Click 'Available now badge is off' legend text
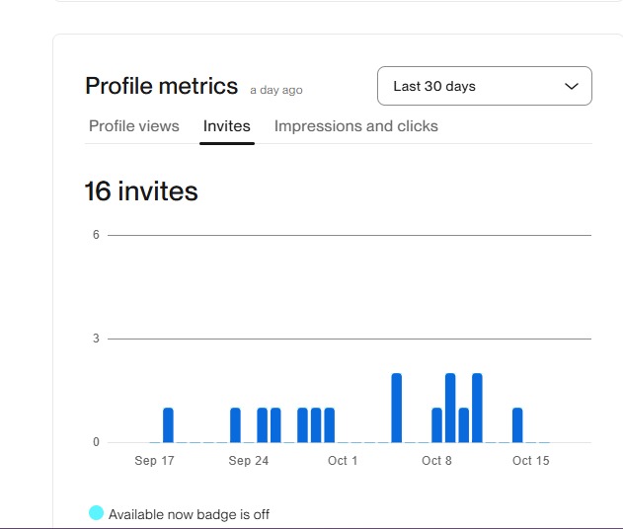This screenshot has width=623, height=529. [189, 514]
